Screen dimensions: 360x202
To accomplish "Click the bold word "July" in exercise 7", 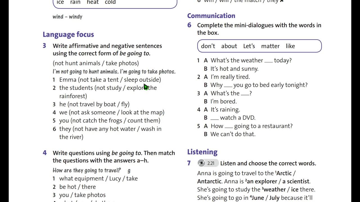I will 274,198.
